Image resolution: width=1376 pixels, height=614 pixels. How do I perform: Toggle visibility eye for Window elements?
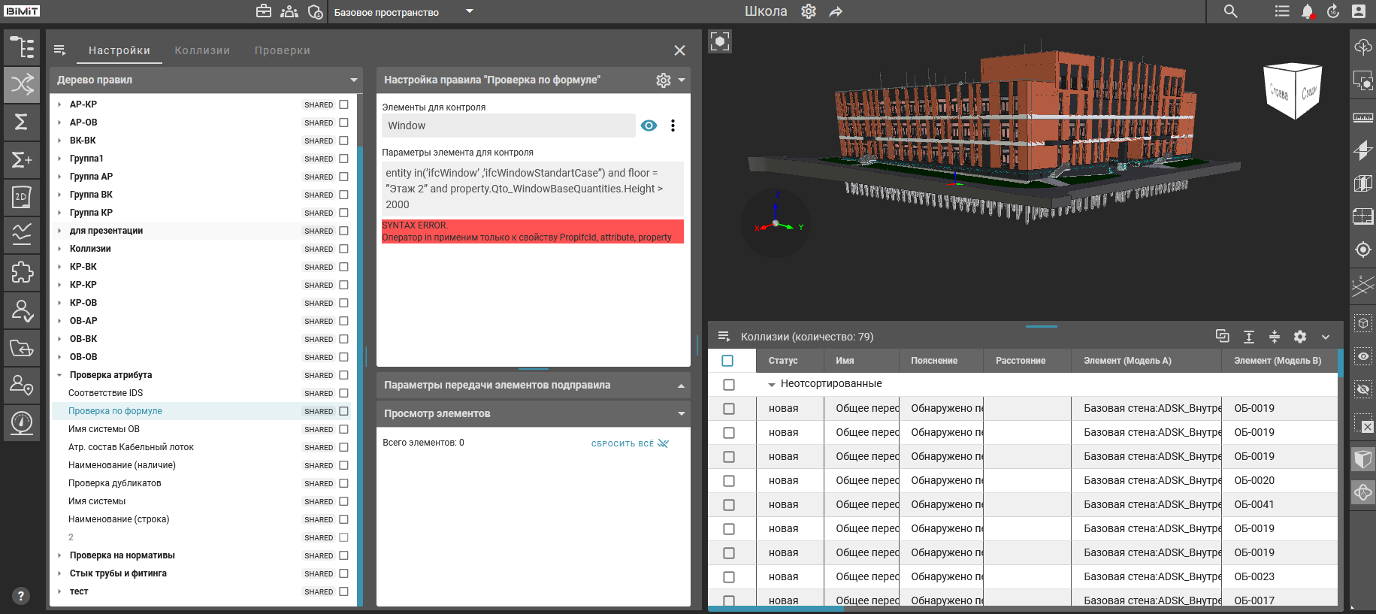coord(649,126)
